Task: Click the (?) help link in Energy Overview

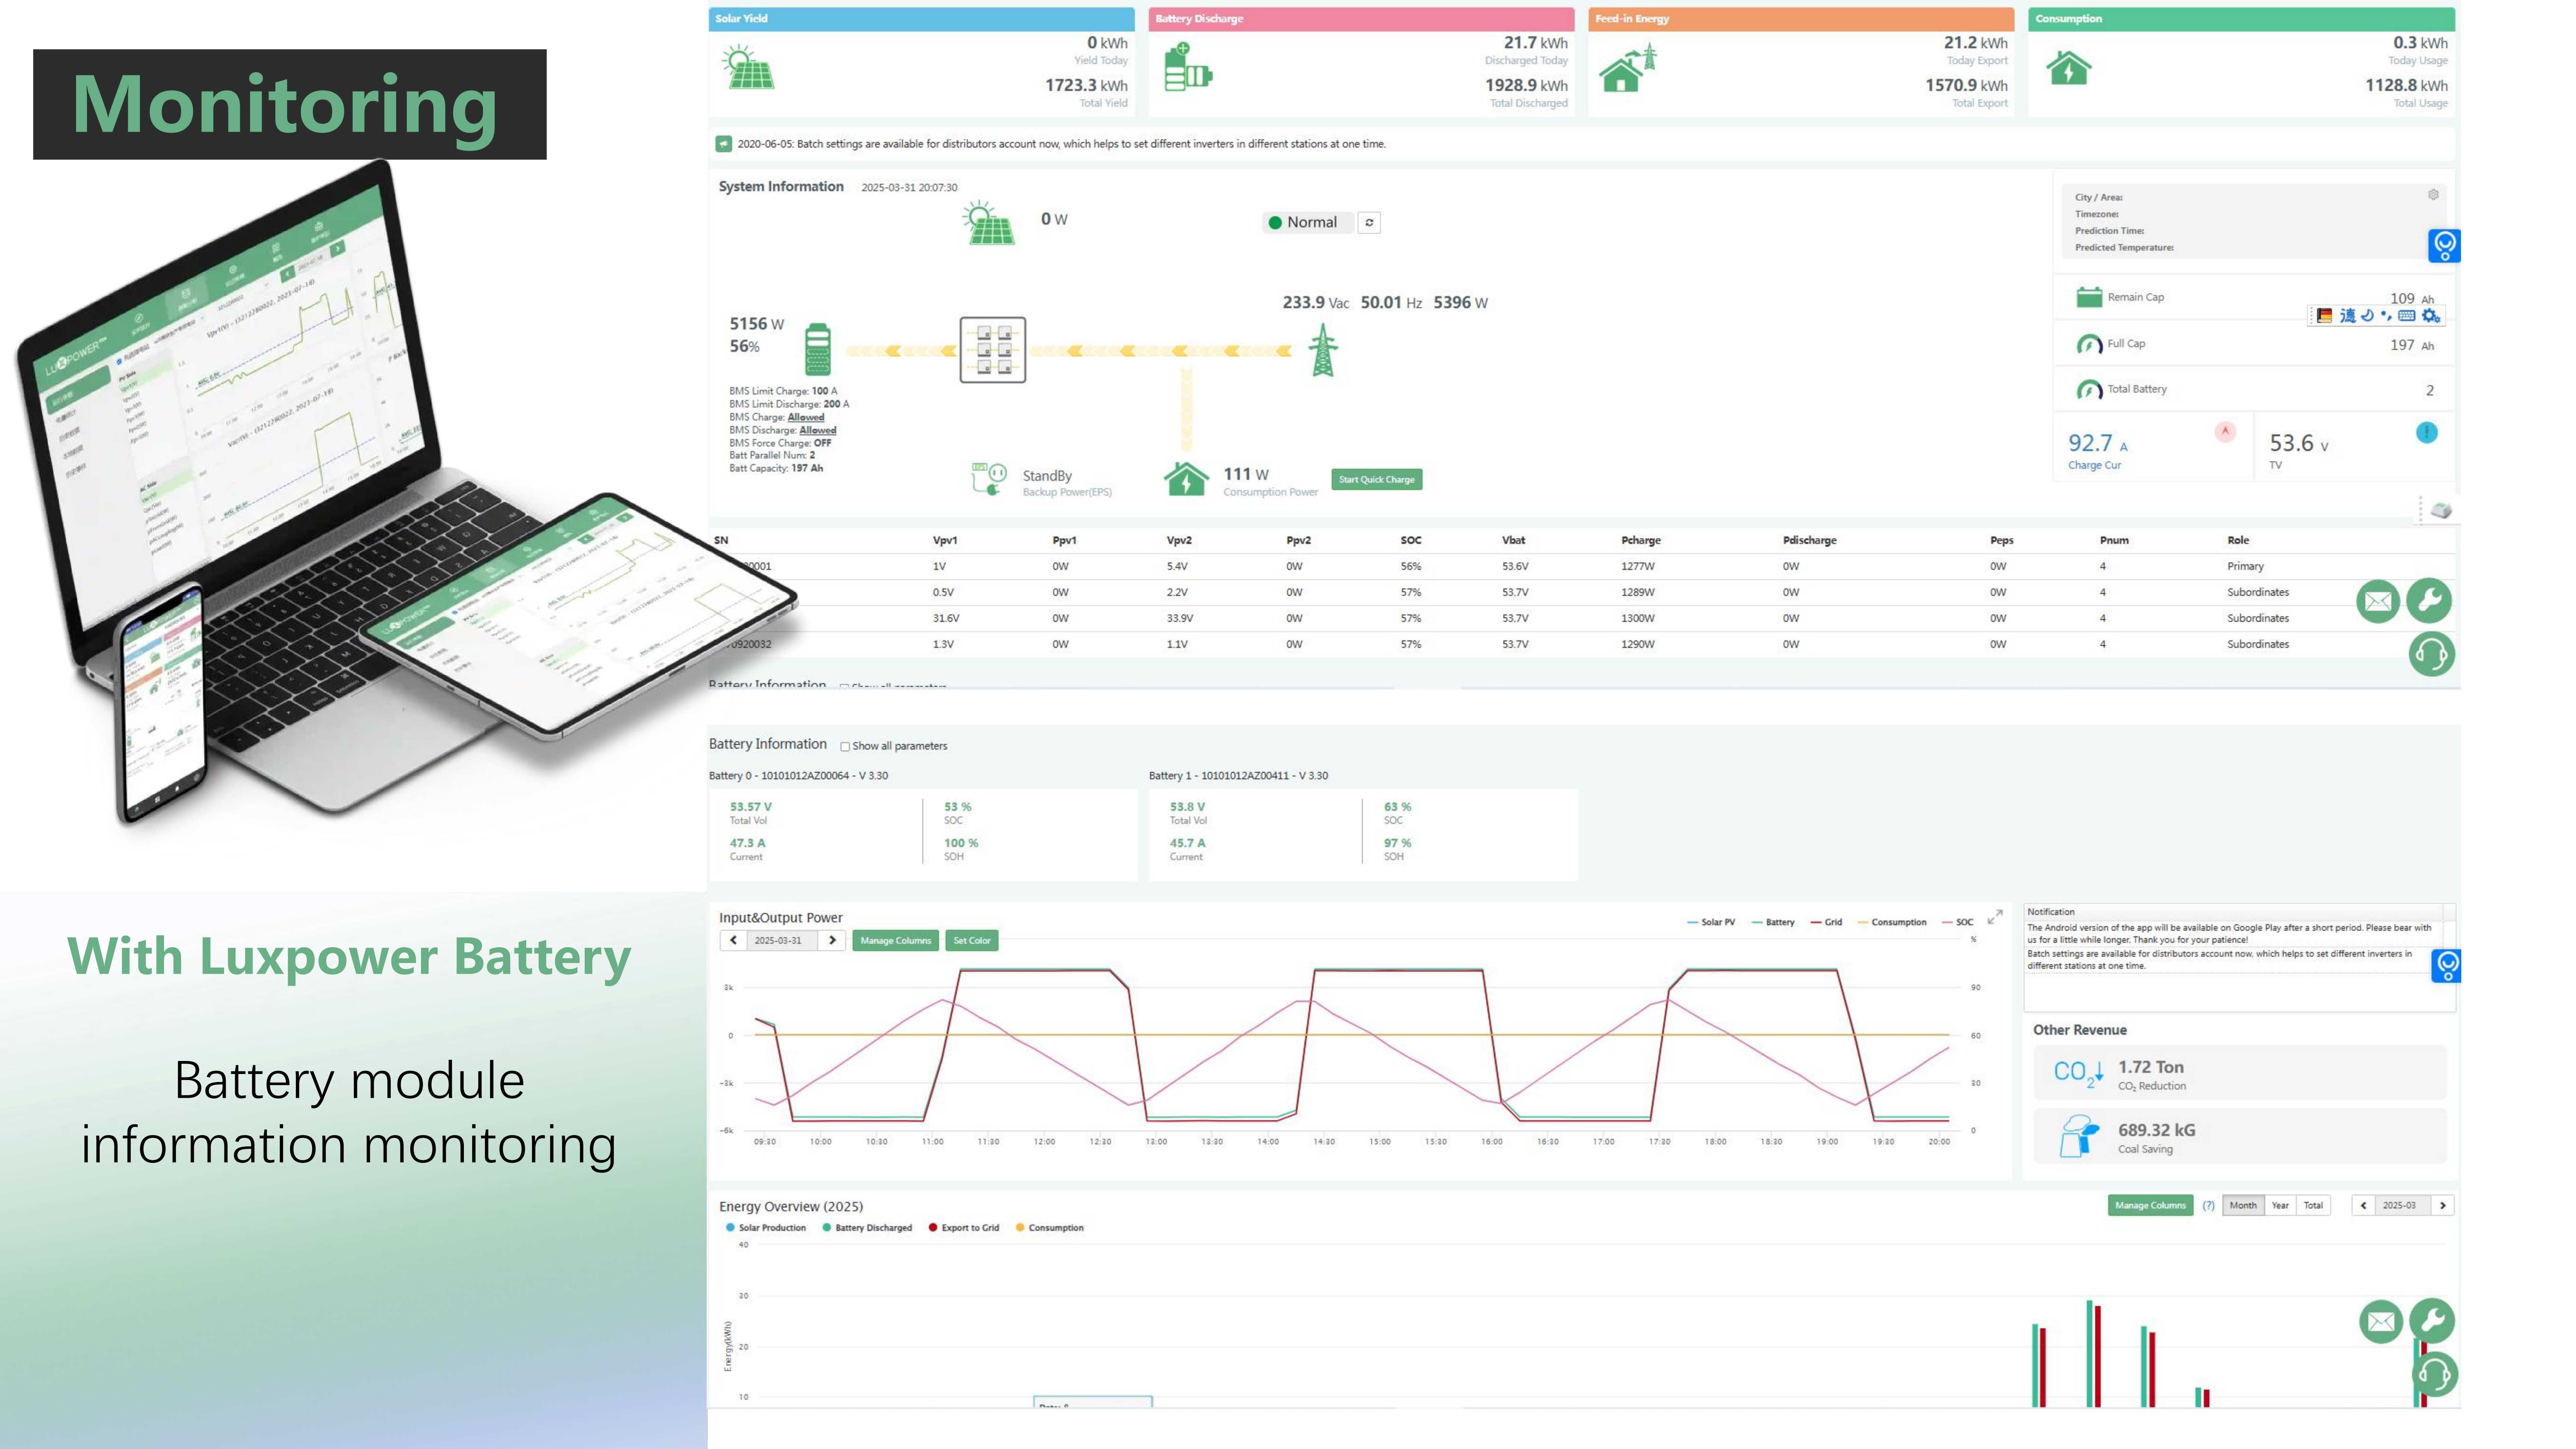Action: [2208, 1206]
